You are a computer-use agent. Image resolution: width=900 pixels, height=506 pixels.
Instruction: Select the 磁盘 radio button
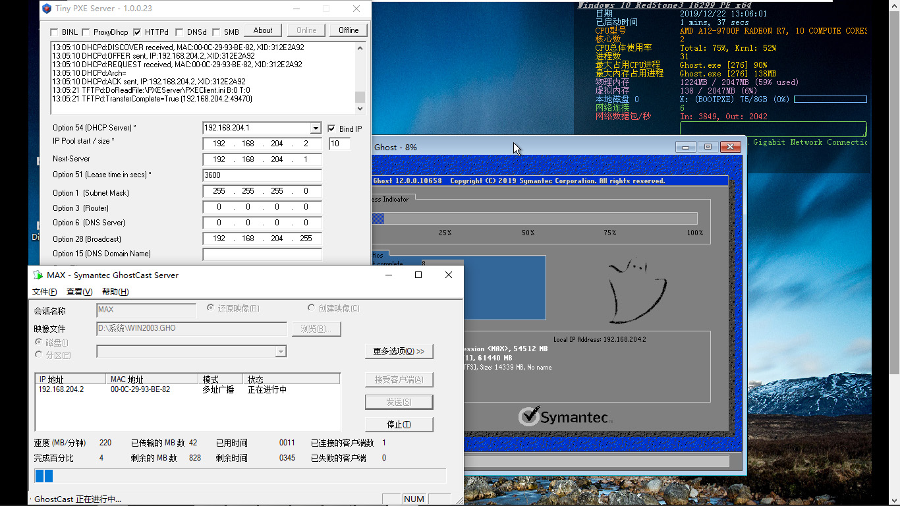38,342
